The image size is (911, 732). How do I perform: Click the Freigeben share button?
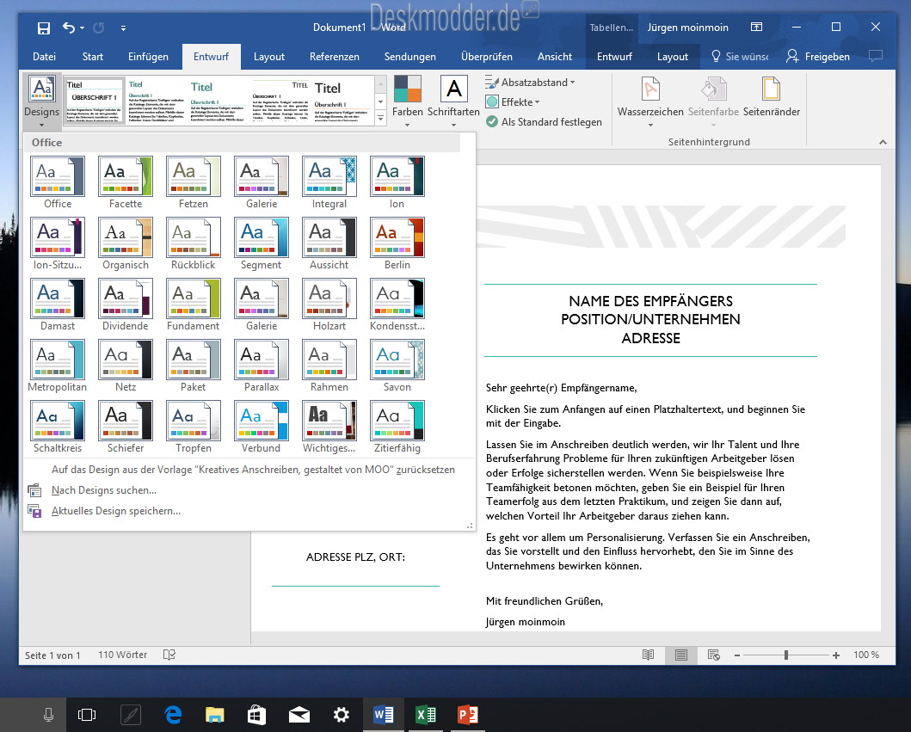coord(817,57)
